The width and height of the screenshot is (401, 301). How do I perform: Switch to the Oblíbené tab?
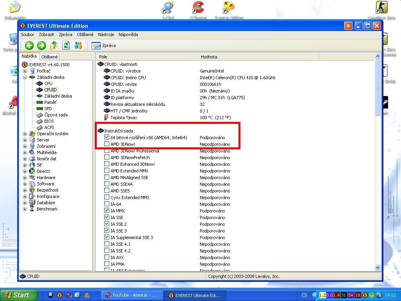click(50, 57)
